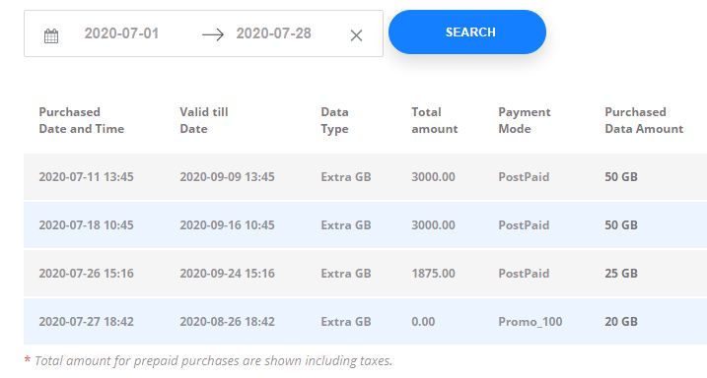This screenshot has height=378, width=707.
Task: Select valid-till date 2020-09-09 13:45
Action: point(227,177)
